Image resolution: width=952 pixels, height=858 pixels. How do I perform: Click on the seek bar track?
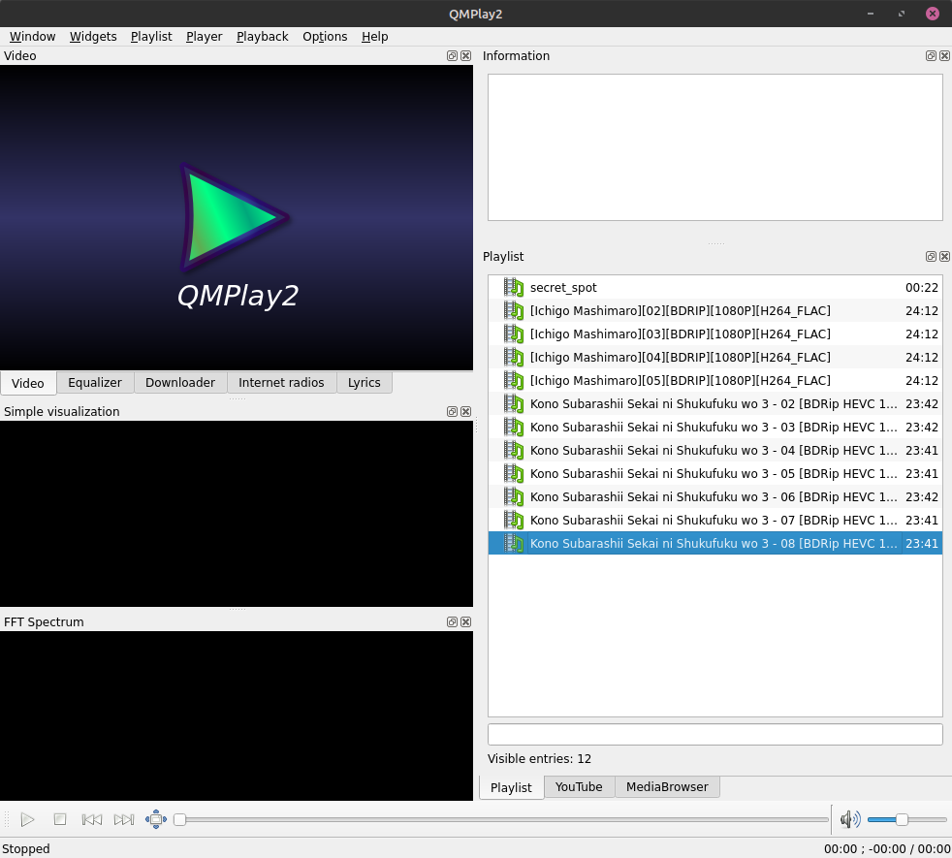[501, 820]
